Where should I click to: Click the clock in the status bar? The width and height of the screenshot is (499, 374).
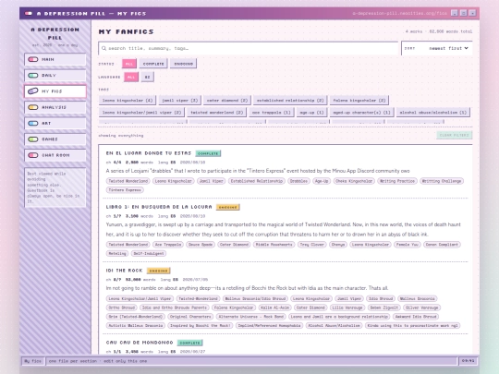(468, 361)
